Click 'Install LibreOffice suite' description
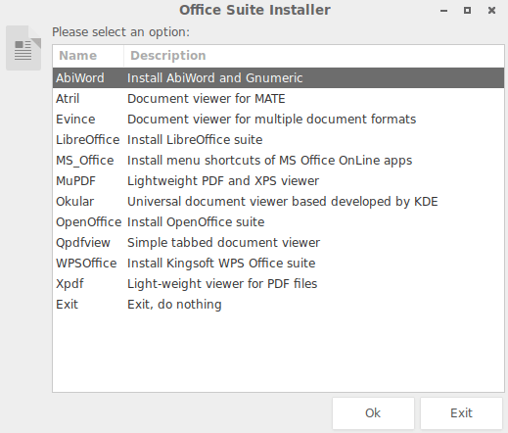 tap(195, 140)
